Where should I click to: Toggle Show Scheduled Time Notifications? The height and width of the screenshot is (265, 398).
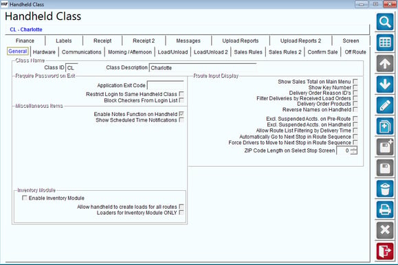(x=181, y=119)
